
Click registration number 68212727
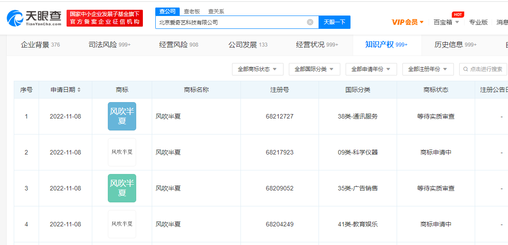pos(280,116)
